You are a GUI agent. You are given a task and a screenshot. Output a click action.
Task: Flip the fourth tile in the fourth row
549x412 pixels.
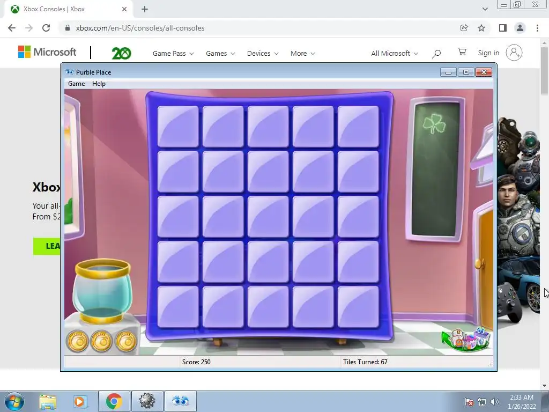click(313, 262)
